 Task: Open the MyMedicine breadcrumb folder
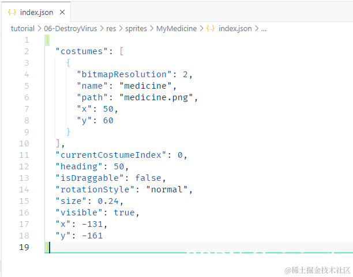point(176,29)
